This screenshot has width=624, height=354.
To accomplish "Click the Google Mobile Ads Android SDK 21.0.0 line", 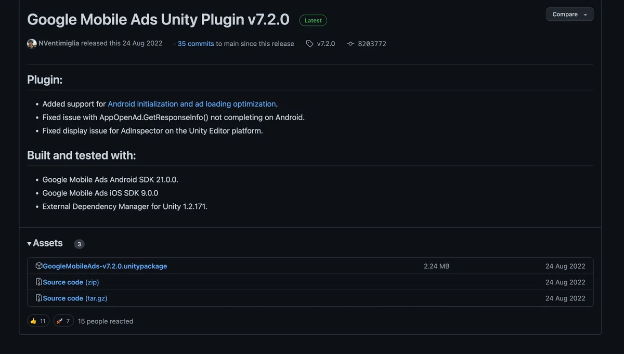I will click(x=110, y=179).
